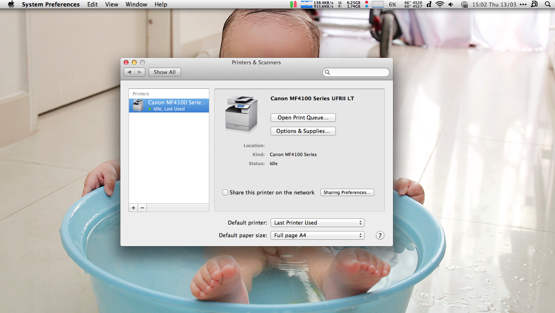Click the volume speaker icon in the menu bar
This screenshot has height=313, width=555.
tap(451, 4)
